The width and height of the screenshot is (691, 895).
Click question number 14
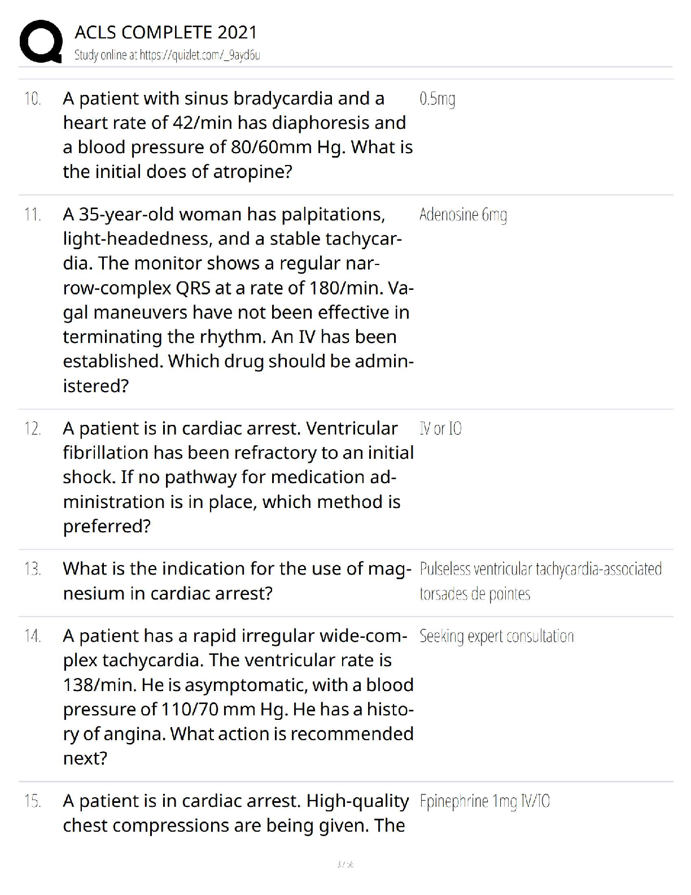pyautogui.click(x=33, y=636)
